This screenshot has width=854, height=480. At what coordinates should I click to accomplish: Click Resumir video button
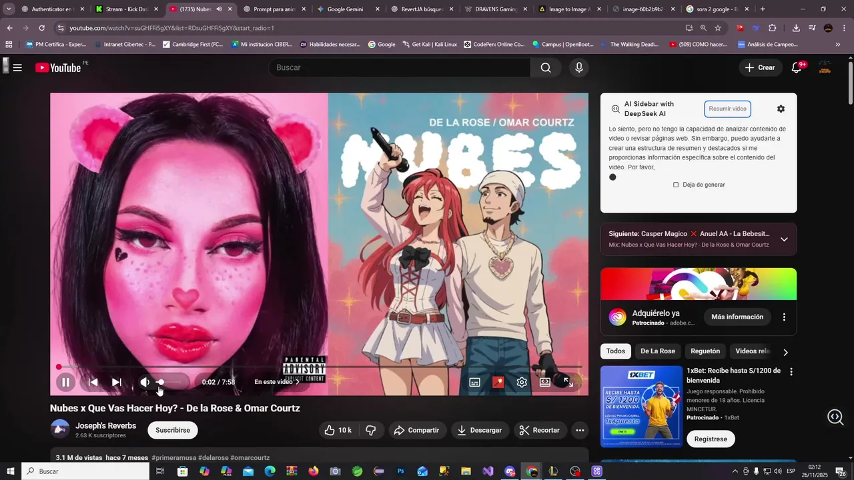tap(727, 109)
